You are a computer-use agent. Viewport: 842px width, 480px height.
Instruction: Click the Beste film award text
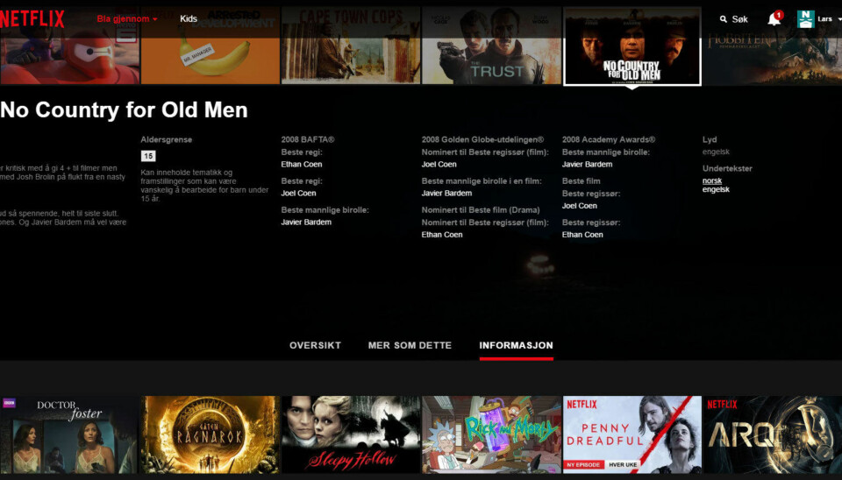(581, 180)
